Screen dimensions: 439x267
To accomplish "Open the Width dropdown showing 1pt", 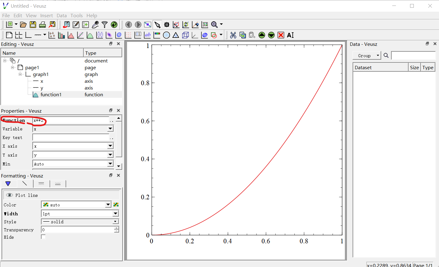I will coord(116,213).
